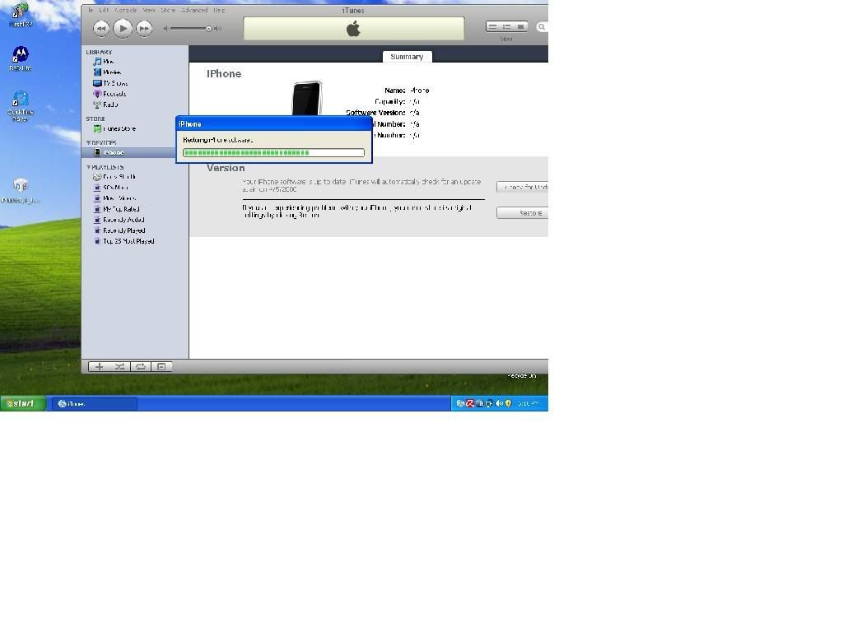This screenshot has height=632, width=843.
Task: Switch to Cover Flow view button
Action: point(520,26)
